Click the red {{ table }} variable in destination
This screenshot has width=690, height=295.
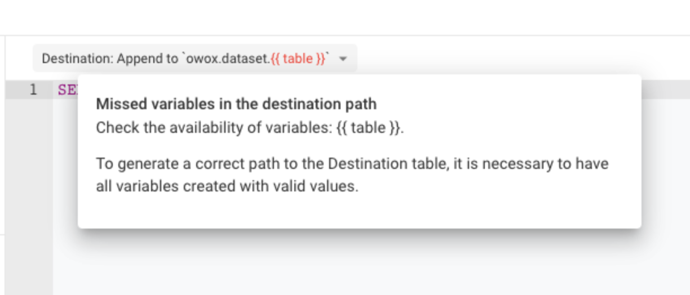pyautogui.click(x=298, y=59)
